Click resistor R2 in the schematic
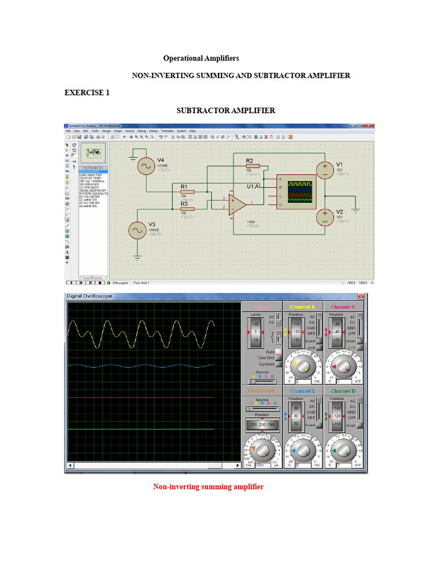Screen dimensions: 435x580 pyautogui.click(x=253, y=166)
